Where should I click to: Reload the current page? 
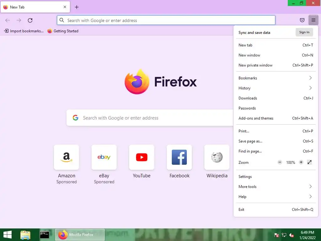(30, 20)
